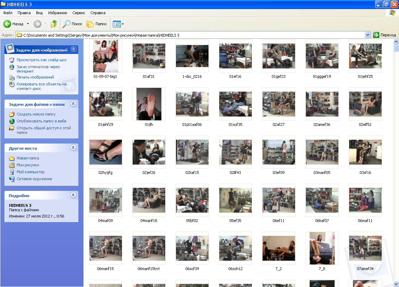Click the Views grid icon
The image size is (399, 287).
coord(116,24)
